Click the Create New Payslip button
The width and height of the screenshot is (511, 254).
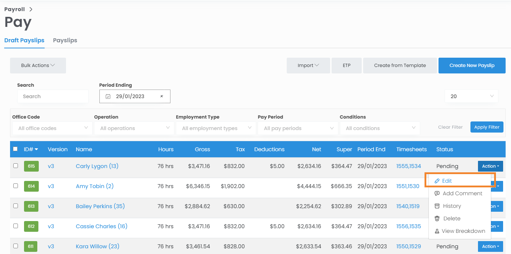(x=472, y=66)
